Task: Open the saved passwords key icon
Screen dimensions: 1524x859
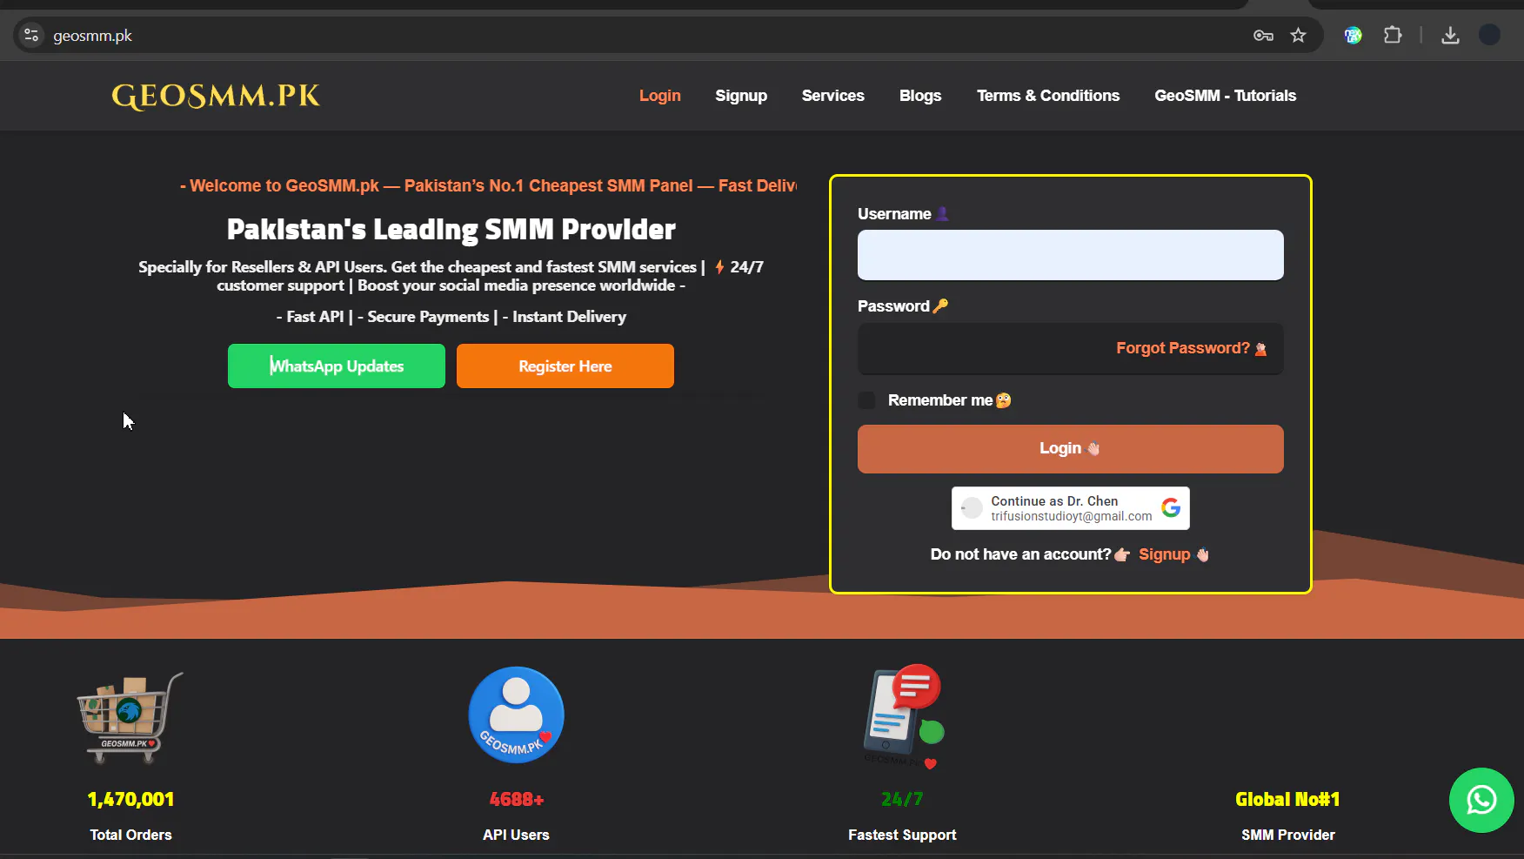Action: point(1263,35)
